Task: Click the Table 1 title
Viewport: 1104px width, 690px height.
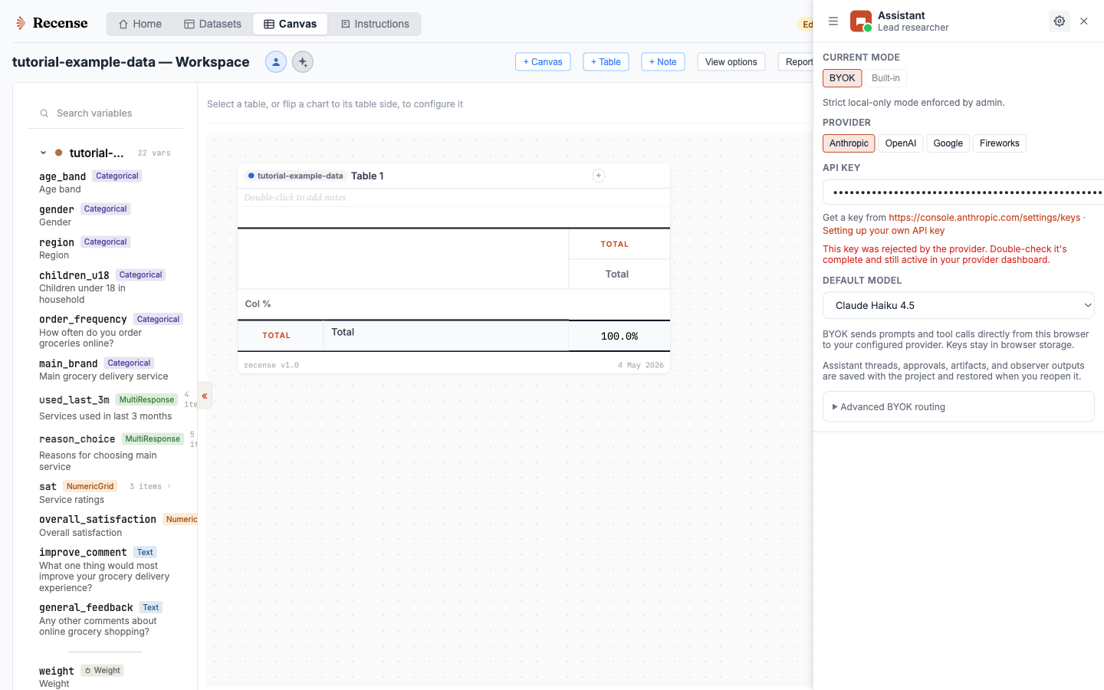Action: [x=367, y=176]
